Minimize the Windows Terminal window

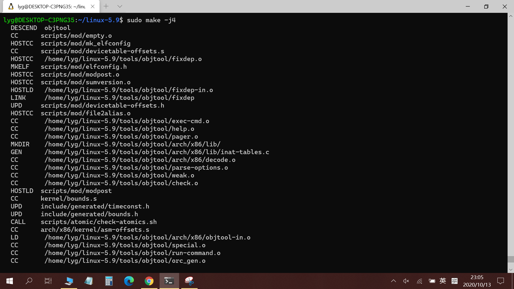tap(468, 6)
